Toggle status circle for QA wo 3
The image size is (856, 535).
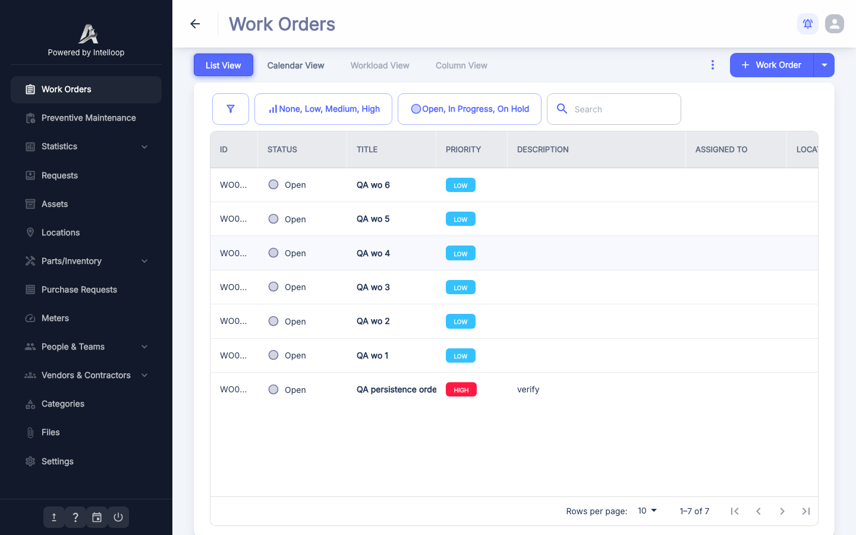click(x=273, y=287)
